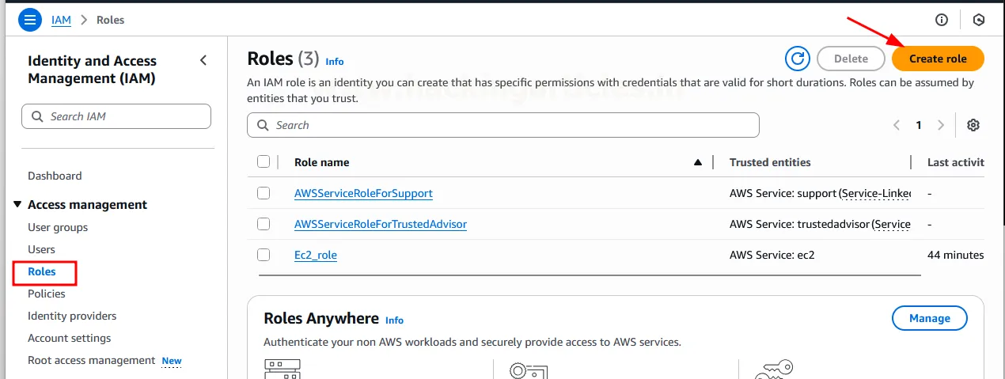Check the AWSServiceRoleForSupport row checkbox
The height and width of the screenshot is (379, 1005).
(x=264, y=193)
